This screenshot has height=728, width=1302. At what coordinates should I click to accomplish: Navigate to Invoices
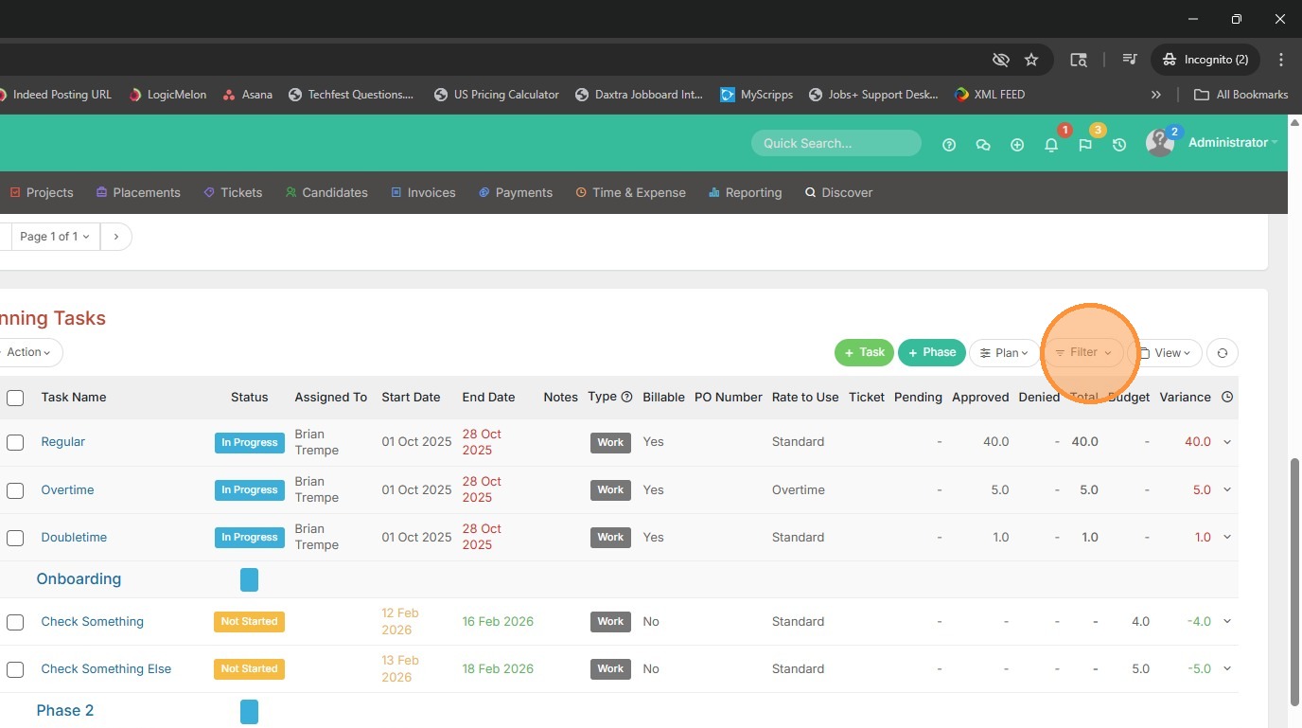423,193
